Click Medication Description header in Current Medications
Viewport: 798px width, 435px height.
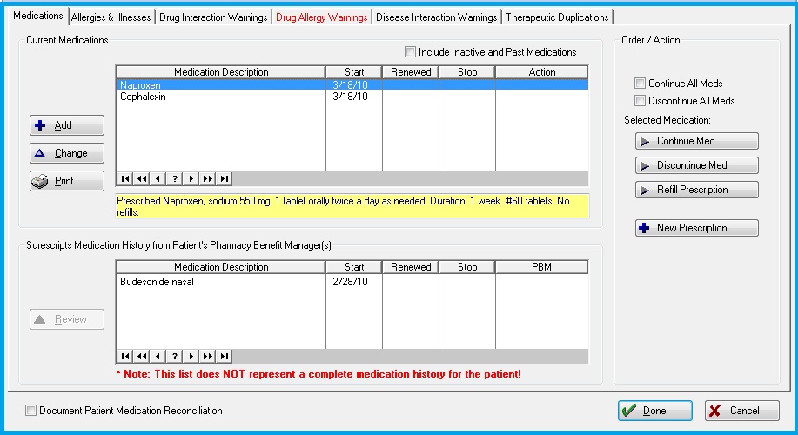[221, 71]
